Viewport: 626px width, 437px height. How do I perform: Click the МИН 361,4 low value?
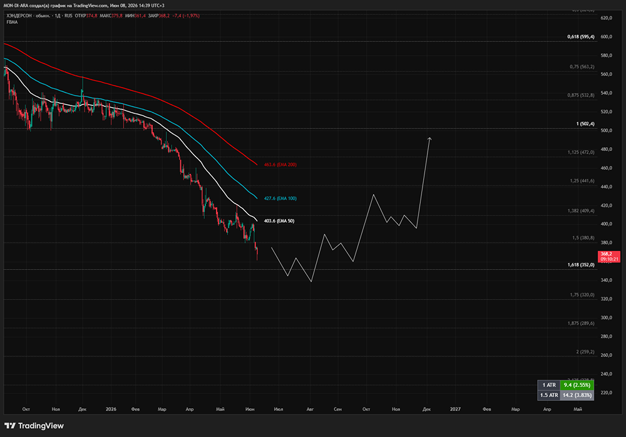[x=135, y=16]
